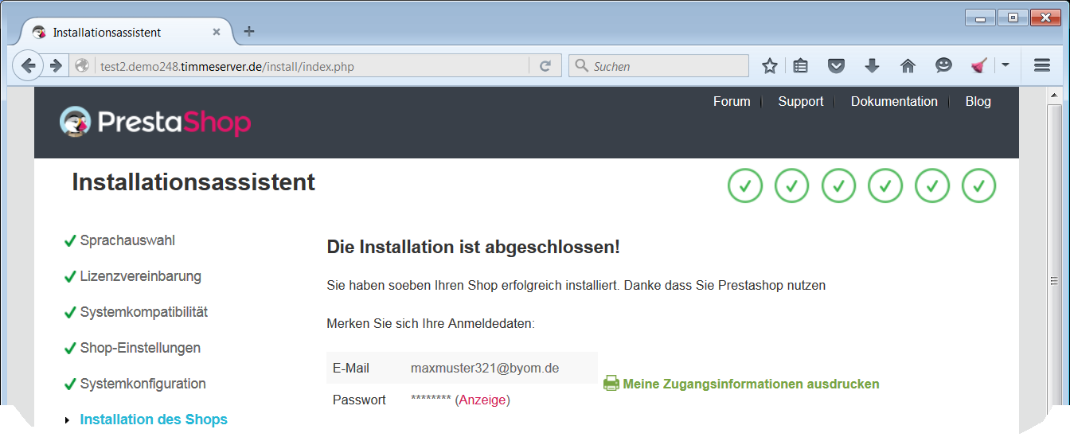This screenshot has height=437, width=1070.
Task: Go back with the browser back arrow
Action: coord(28,66)
